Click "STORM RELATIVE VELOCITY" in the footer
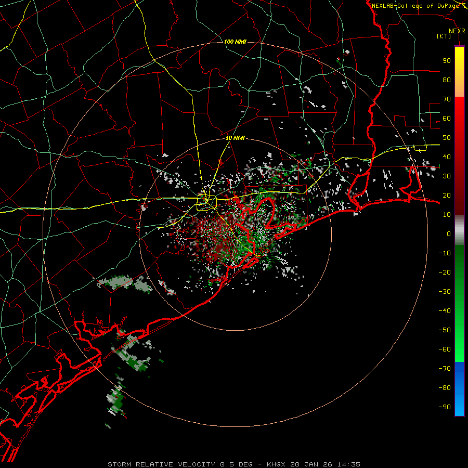 pyautogui.click(x=162, y=464)
